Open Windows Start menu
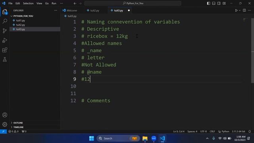This screenshot has width=254, height=143. pyautogui.click(x=92, y=138)
